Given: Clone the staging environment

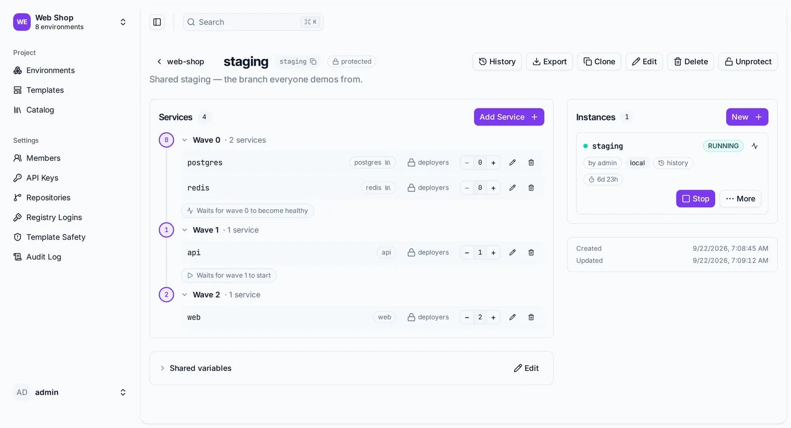Looking at the screenshot, I should [x=599, y=62].
